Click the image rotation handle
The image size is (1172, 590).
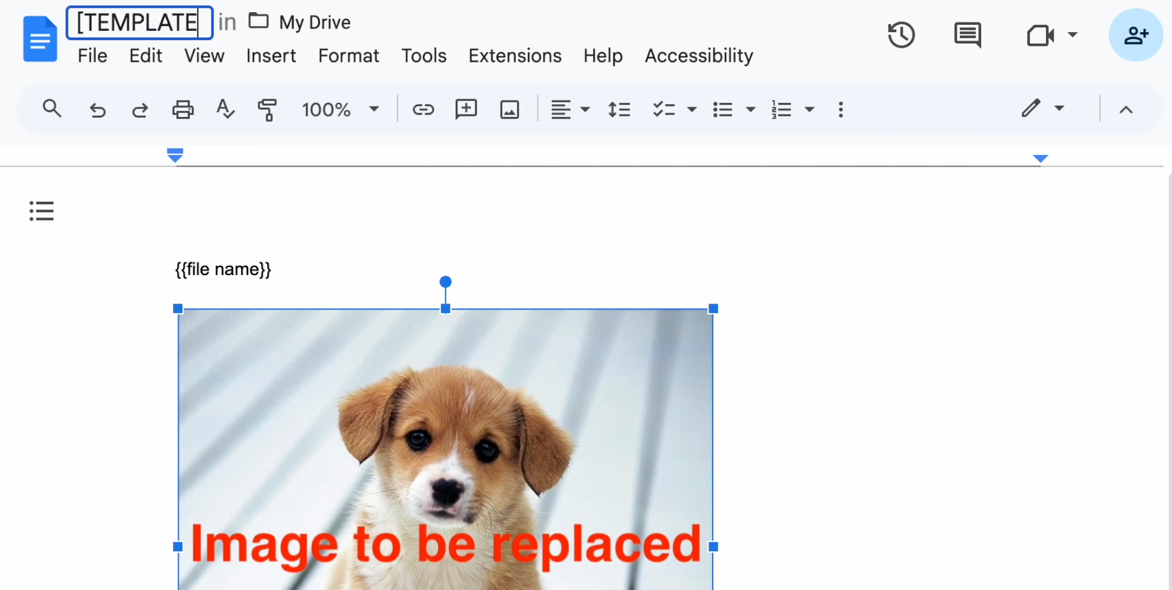(x=445, y=282)
